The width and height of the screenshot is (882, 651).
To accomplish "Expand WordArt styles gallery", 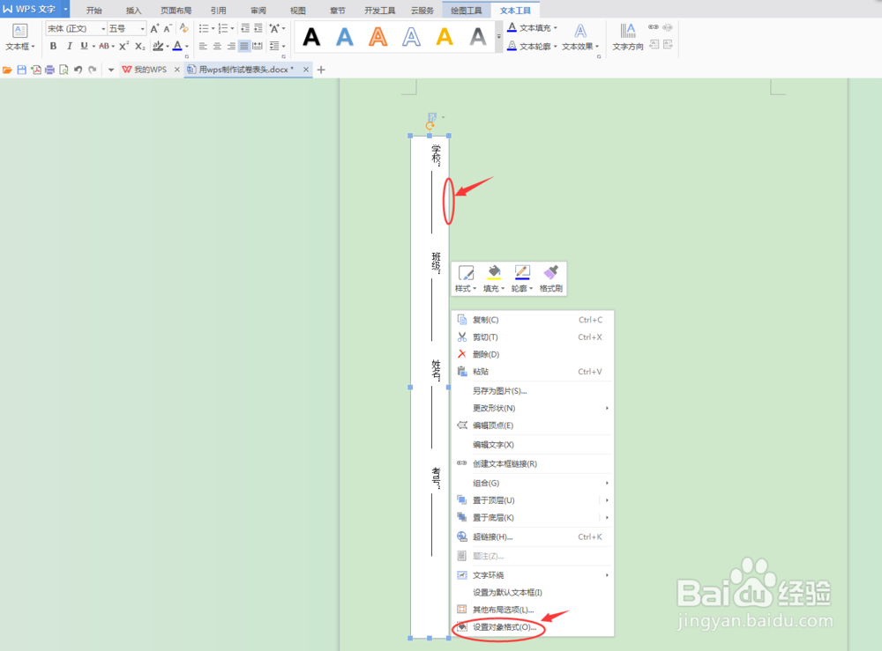I will (498, 36).
